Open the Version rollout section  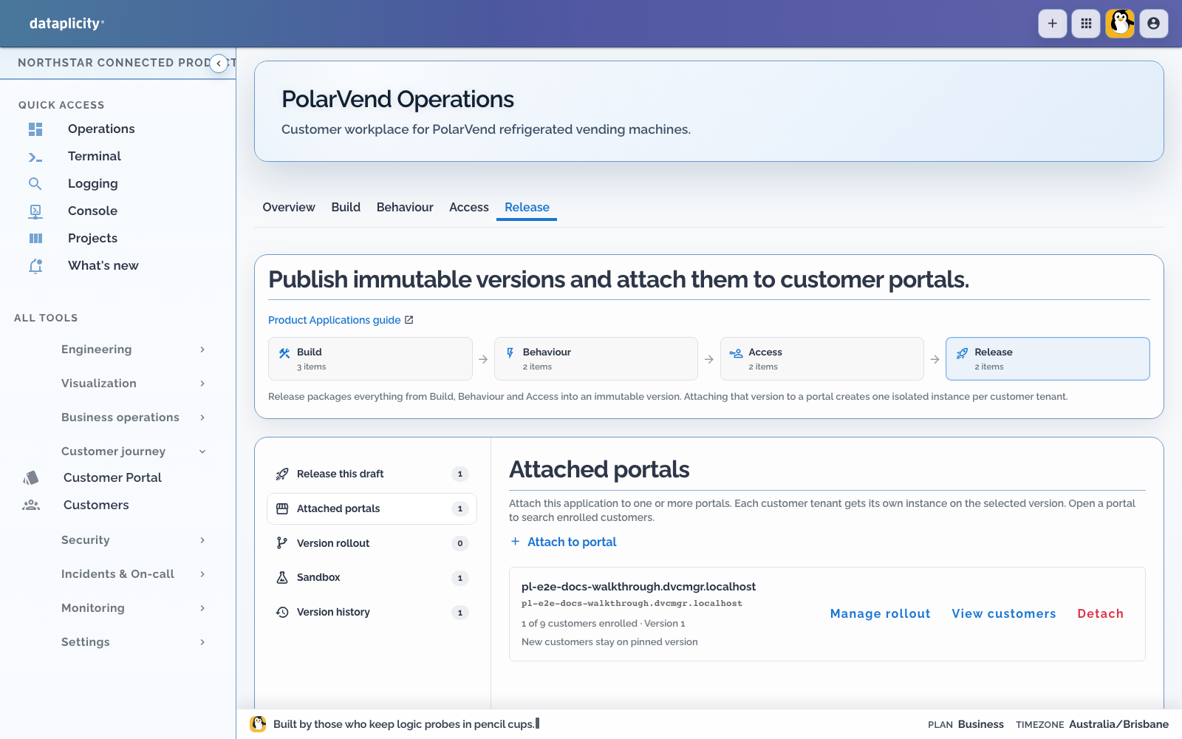click(x=372, y=543)
